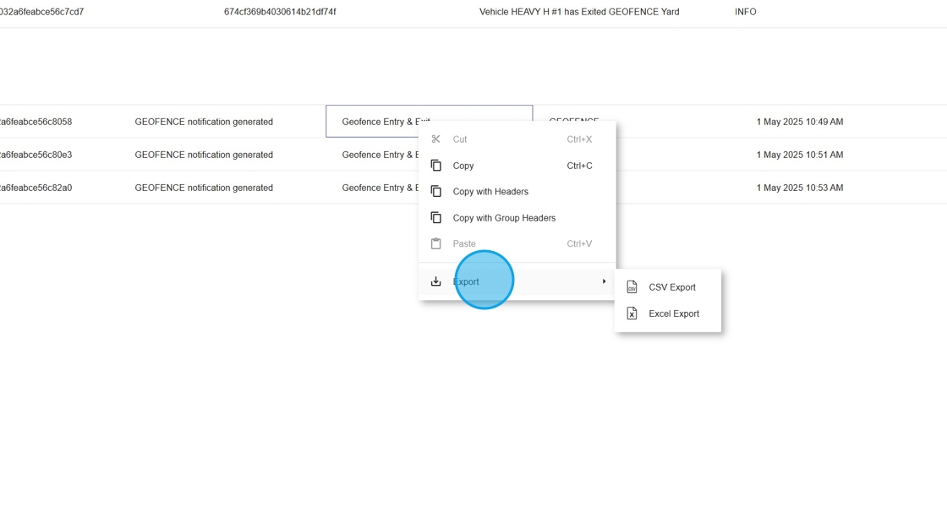
Task: Select Copy from the context menu
Action: click(x=463, y=166)
